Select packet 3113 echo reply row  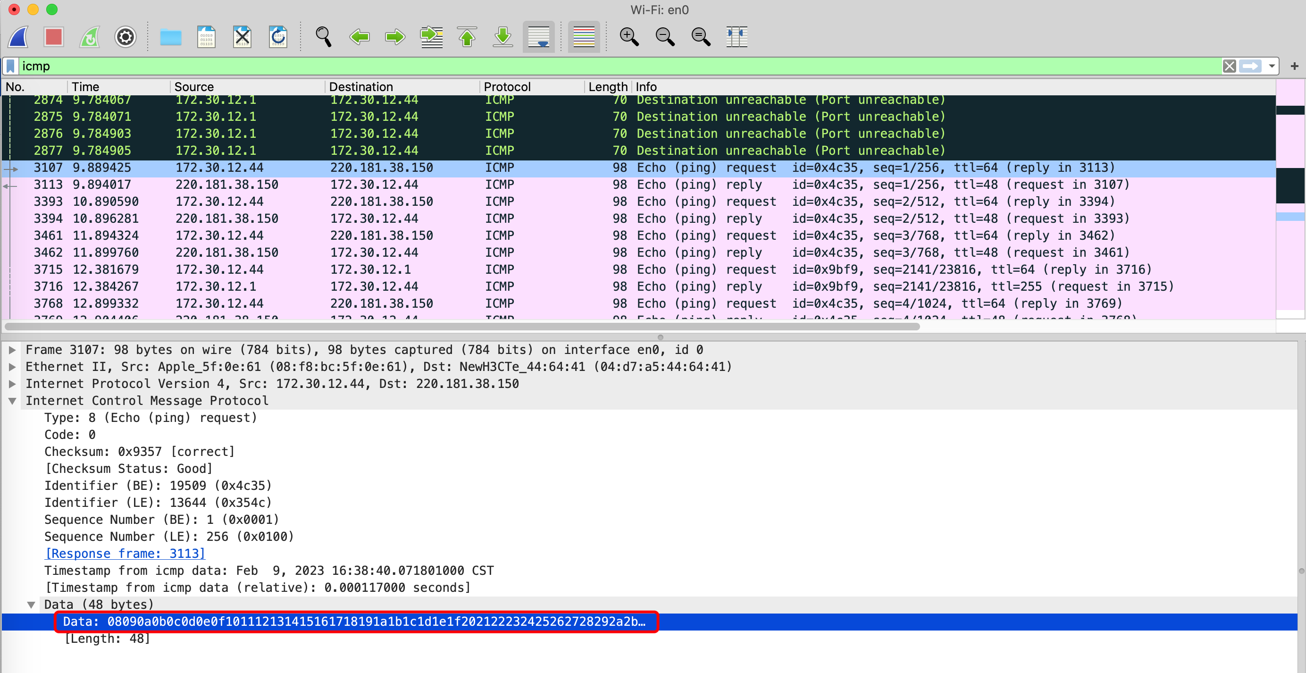(x=639, y=185)
